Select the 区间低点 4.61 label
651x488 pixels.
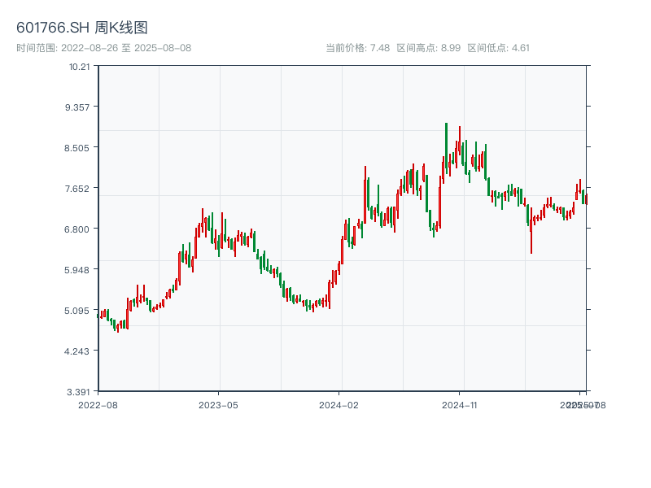[x=499, y=48]
